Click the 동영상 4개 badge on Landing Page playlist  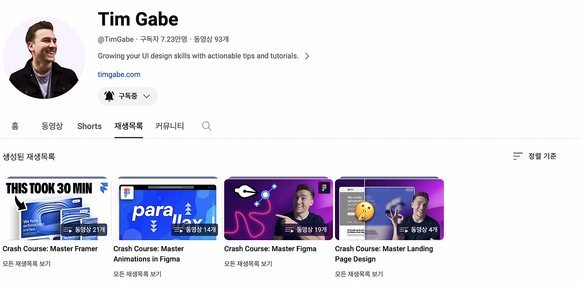coord(416,230)
